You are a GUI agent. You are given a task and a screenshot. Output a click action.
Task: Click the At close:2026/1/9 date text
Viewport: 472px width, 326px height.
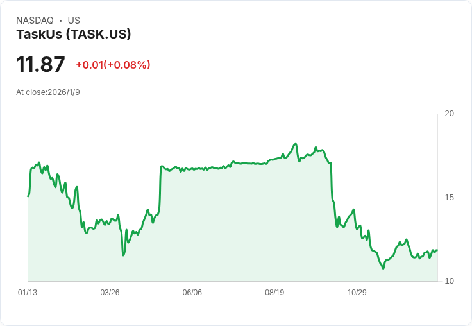[x=48, y=92]
